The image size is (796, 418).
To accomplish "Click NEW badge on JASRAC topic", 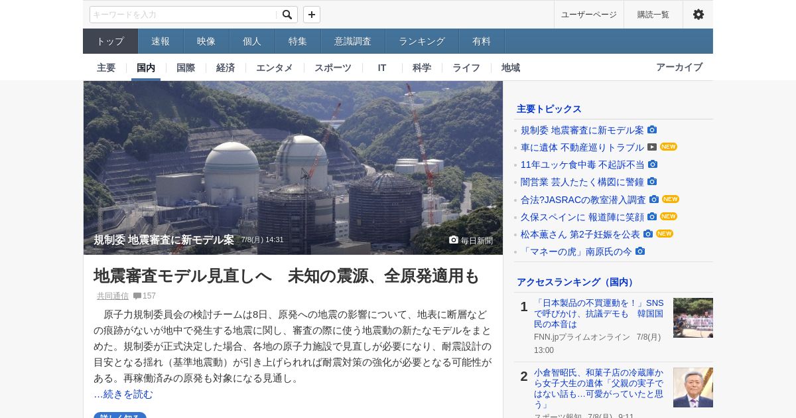I will (671, 199).
